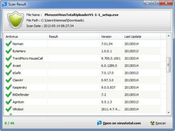Click the Phrozen logo in title bar
The width and height of the screenshot is (175, 131).
[5, 4]
